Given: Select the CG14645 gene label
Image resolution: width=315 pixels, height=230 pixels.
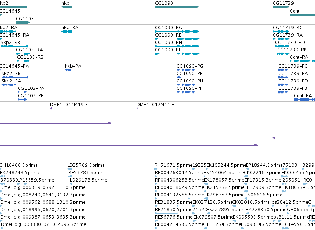Looking at the screenshot, I should click(10, 11).
